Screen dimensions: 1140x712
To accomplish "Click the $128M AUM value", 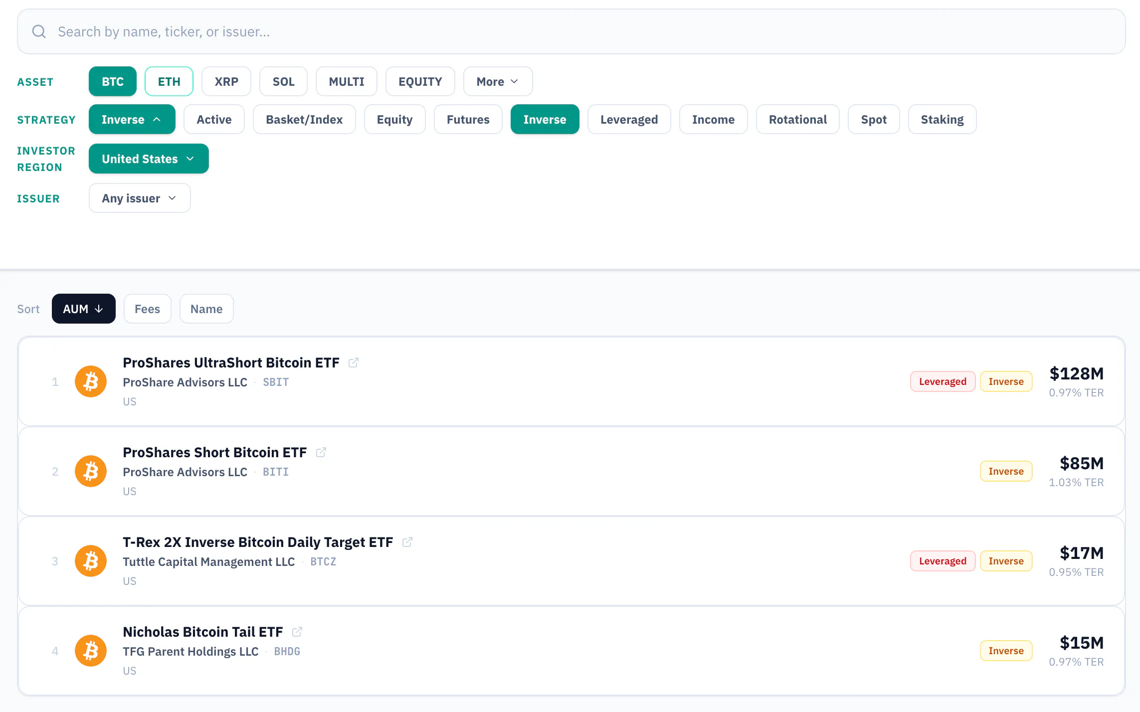I will tap(1077, 373).
